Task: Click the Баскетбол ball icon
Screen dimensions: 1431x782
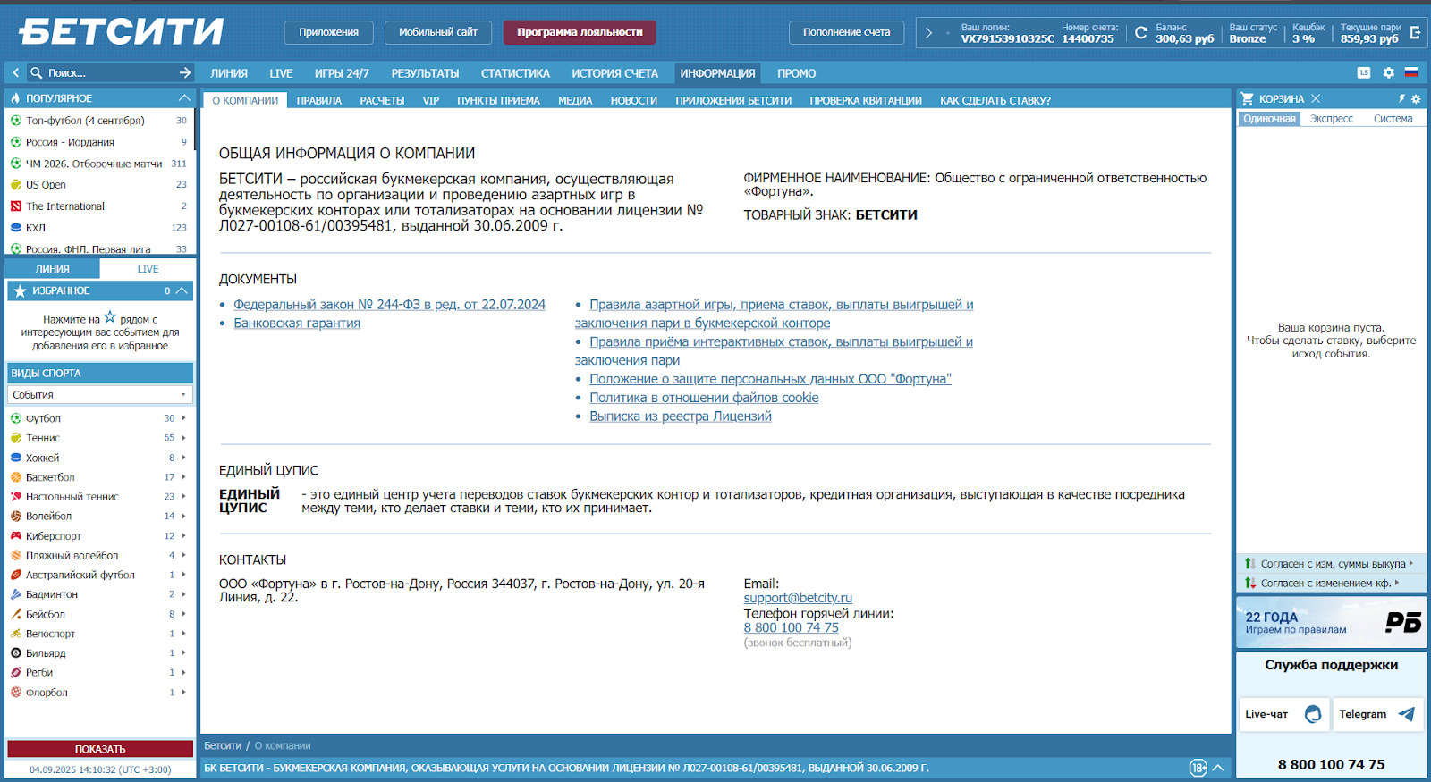Action: pyautogui.click(x=16, y=477)
